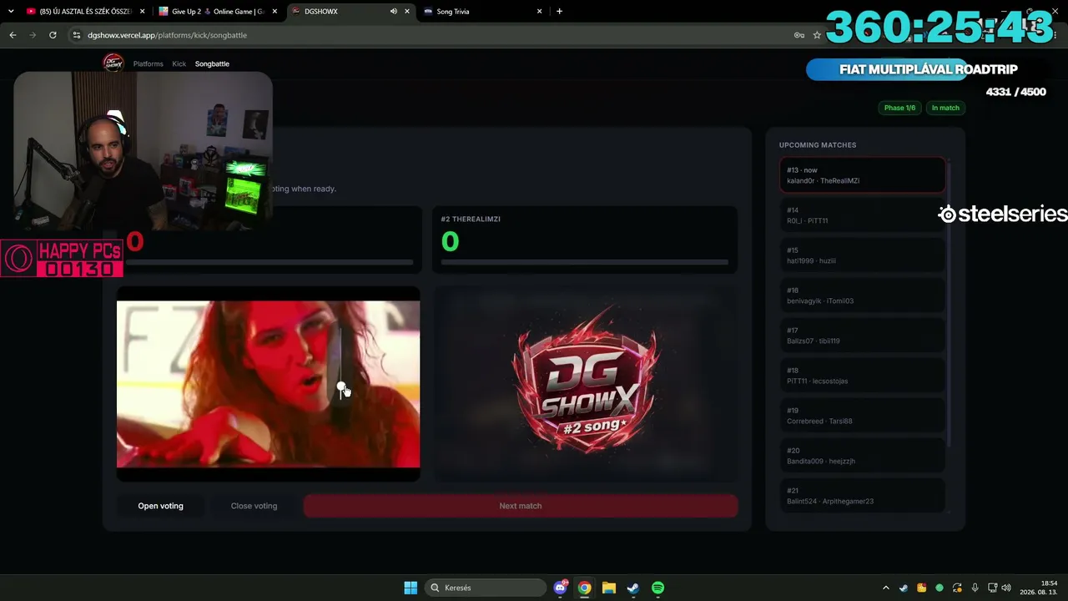
Task: Close the YouTube ÚJ ASZTAL tab
Action: coord(143,12)
